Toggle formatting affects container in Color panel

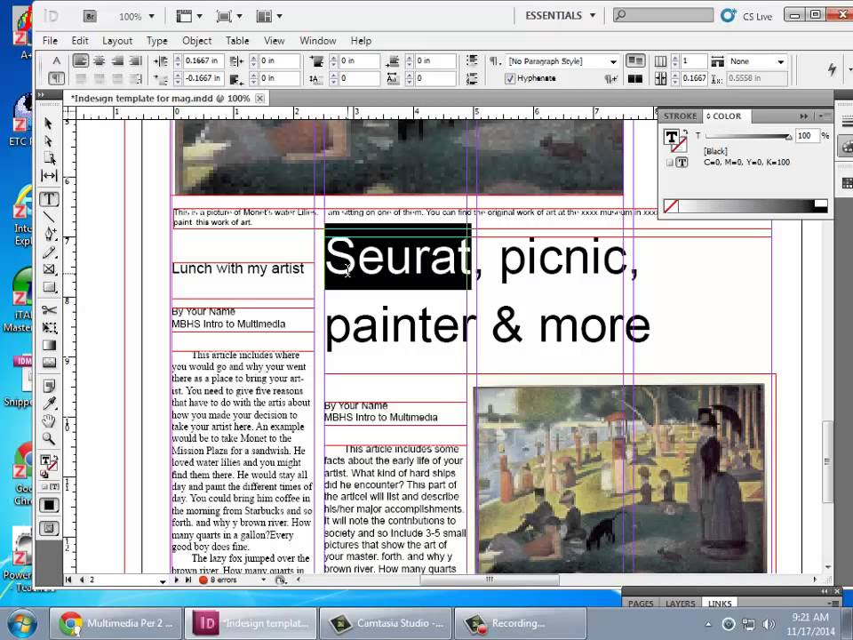(x=670, y=163)
